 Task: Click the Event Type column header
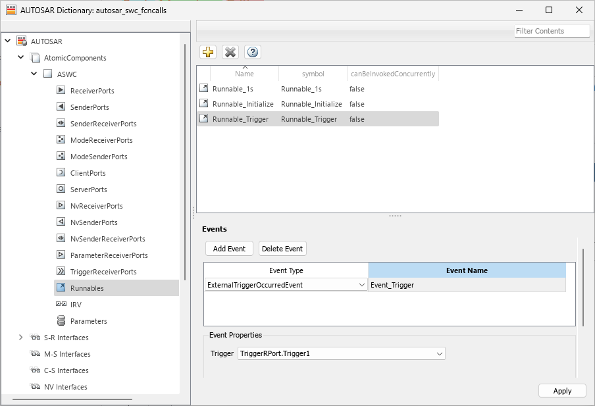(286, 270)
